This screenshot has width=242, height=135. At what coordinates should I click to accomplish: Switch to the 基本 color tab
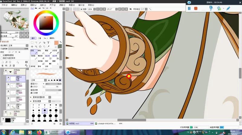(x=33, y=38)
